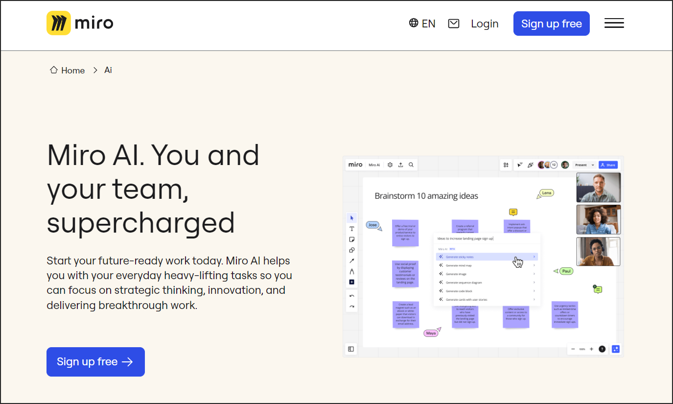
Task: Click the blue Share button in preview
Action: tap(608, 165)
